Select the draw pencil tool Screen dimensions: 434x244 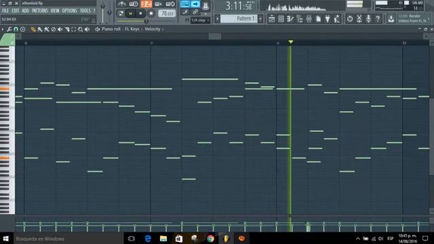tap(33, 29)
